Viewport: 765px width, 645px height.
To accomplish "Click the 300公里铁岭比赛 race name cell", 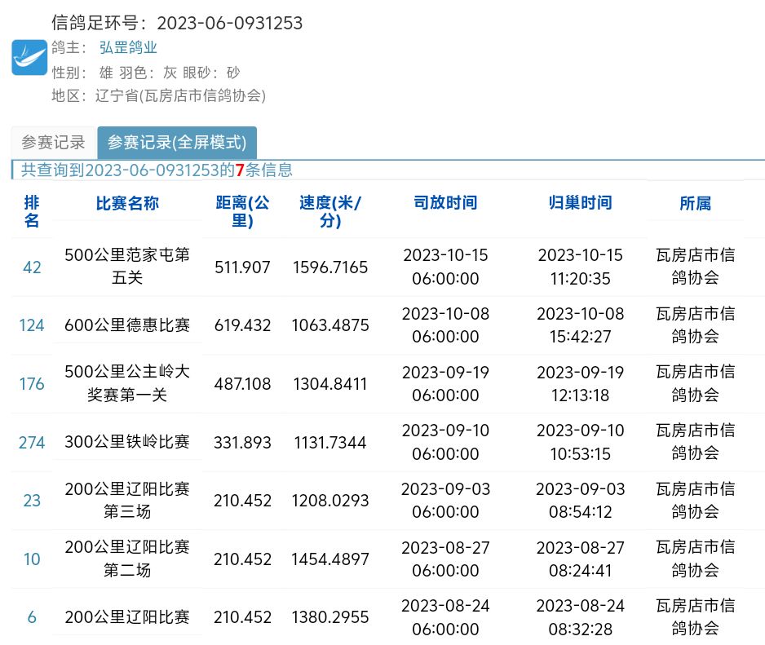I will click(x=127, y=442).
